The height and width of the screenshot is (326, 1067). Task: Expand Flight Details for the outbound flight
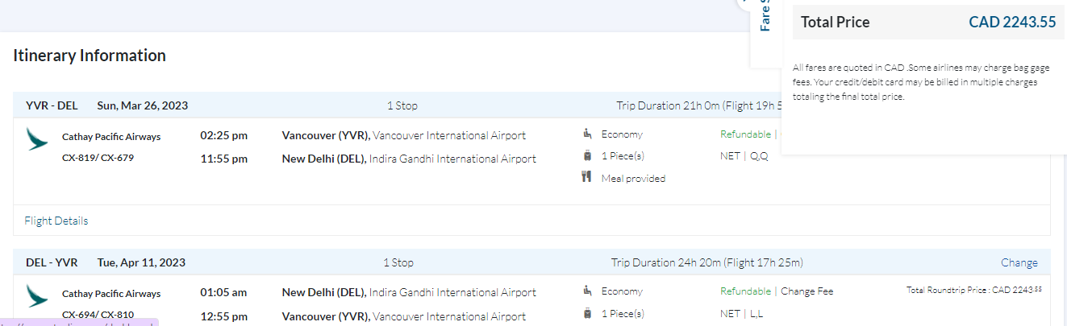56,221
